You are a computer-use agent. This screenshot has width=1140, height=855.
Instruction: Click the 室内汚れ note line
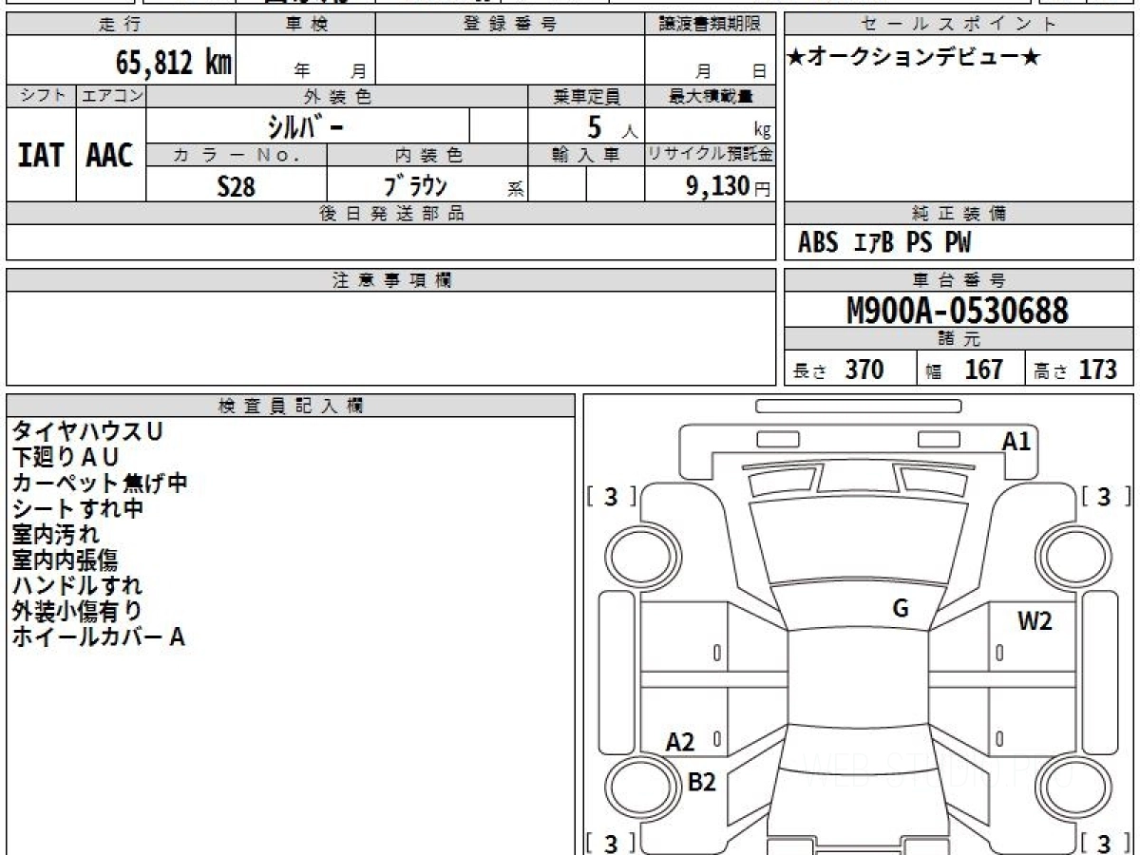[56, 534]
